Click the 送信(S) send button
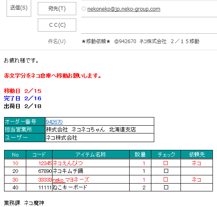This screenshot has width=217, height=207. pos(19,8)
